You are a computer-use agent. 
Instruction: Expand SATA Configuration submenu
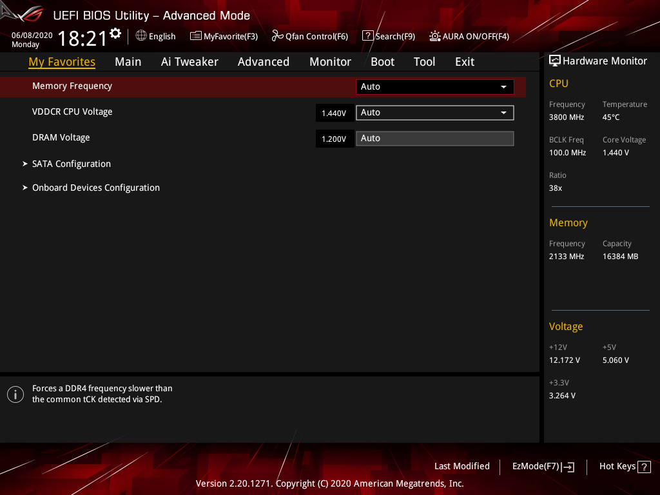(71, 164)
